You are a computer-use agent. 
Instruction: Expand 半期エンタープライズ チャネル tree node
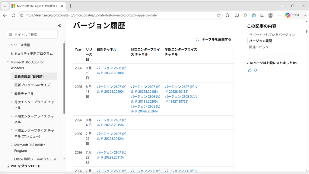coord(12,116)
